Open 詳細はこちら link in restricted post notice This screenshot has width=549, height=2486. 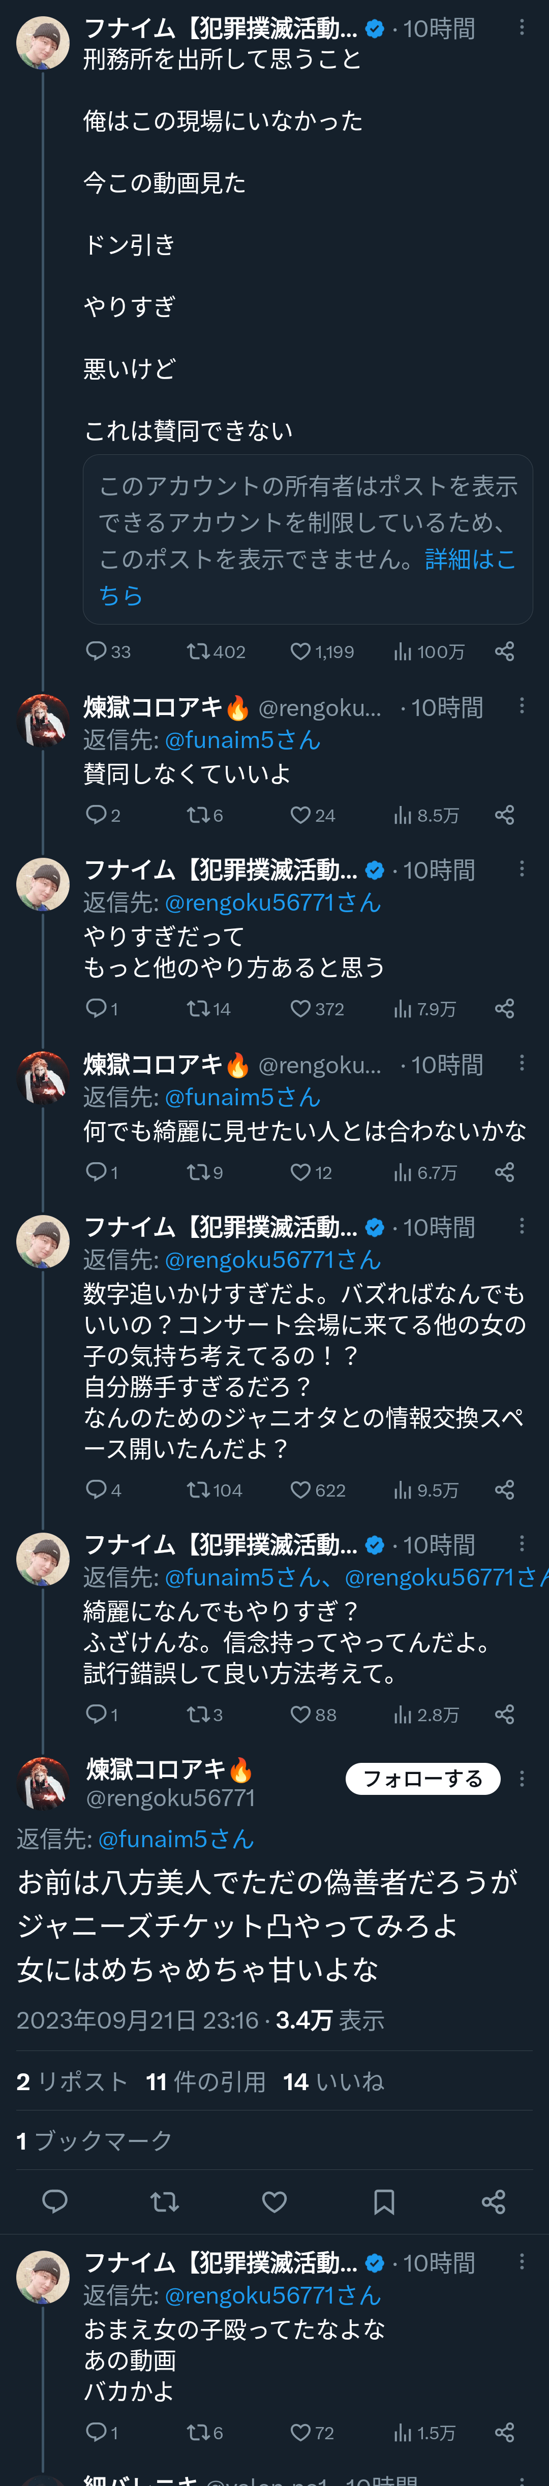point(470,560)
